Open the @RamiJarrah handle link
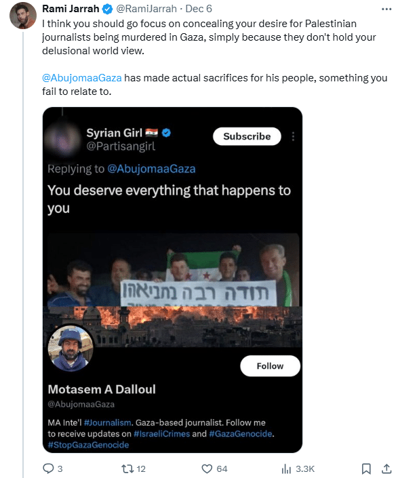The width and height of the screenshot is (400, 478). [146, 9]
